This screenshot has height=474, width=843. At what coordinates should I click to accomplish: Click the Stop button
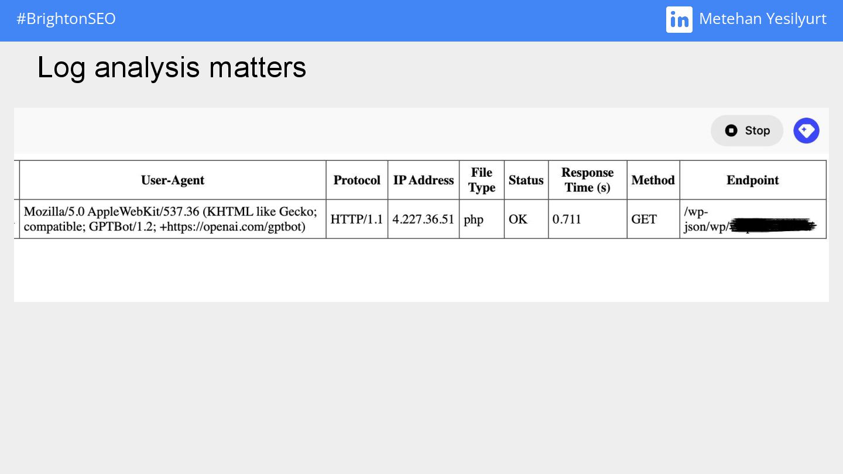click(x=747, y=130)
